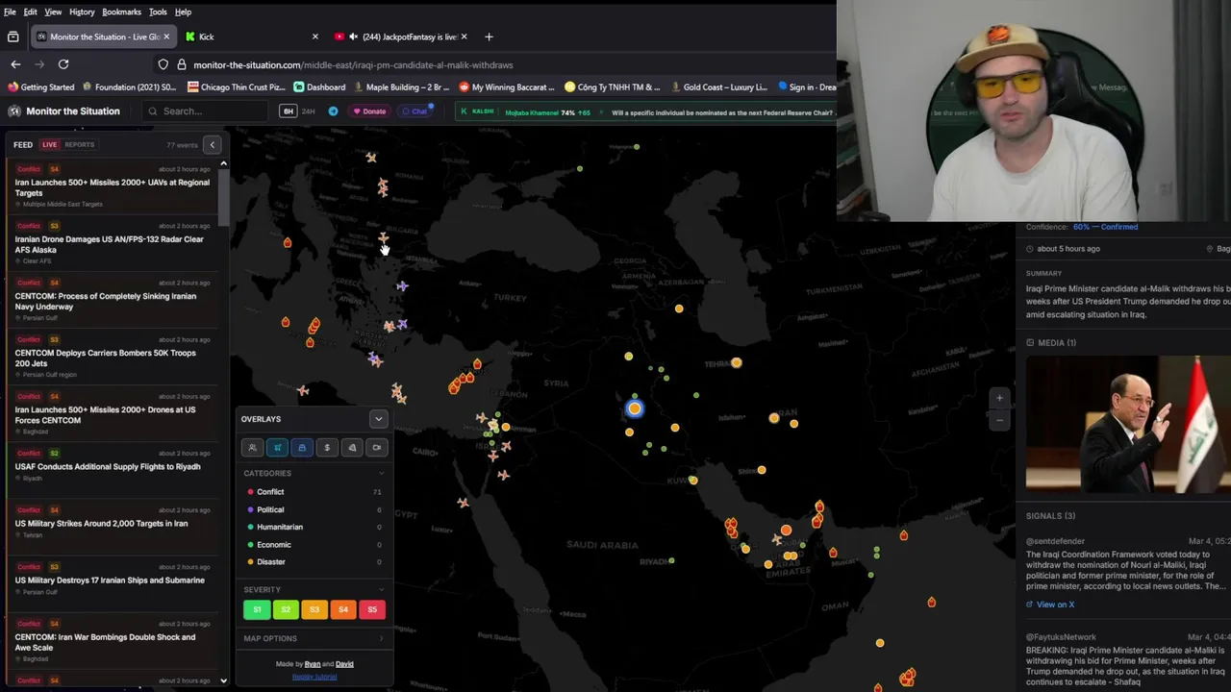
Task: Click the tracking protection shield icon
Action: 163,64
